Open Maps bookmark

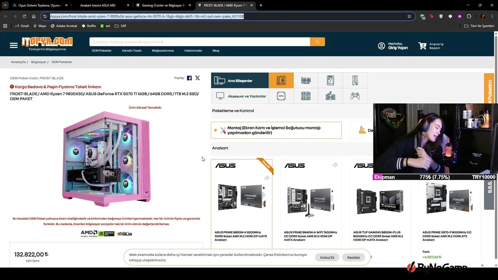(x=40, y=26)
